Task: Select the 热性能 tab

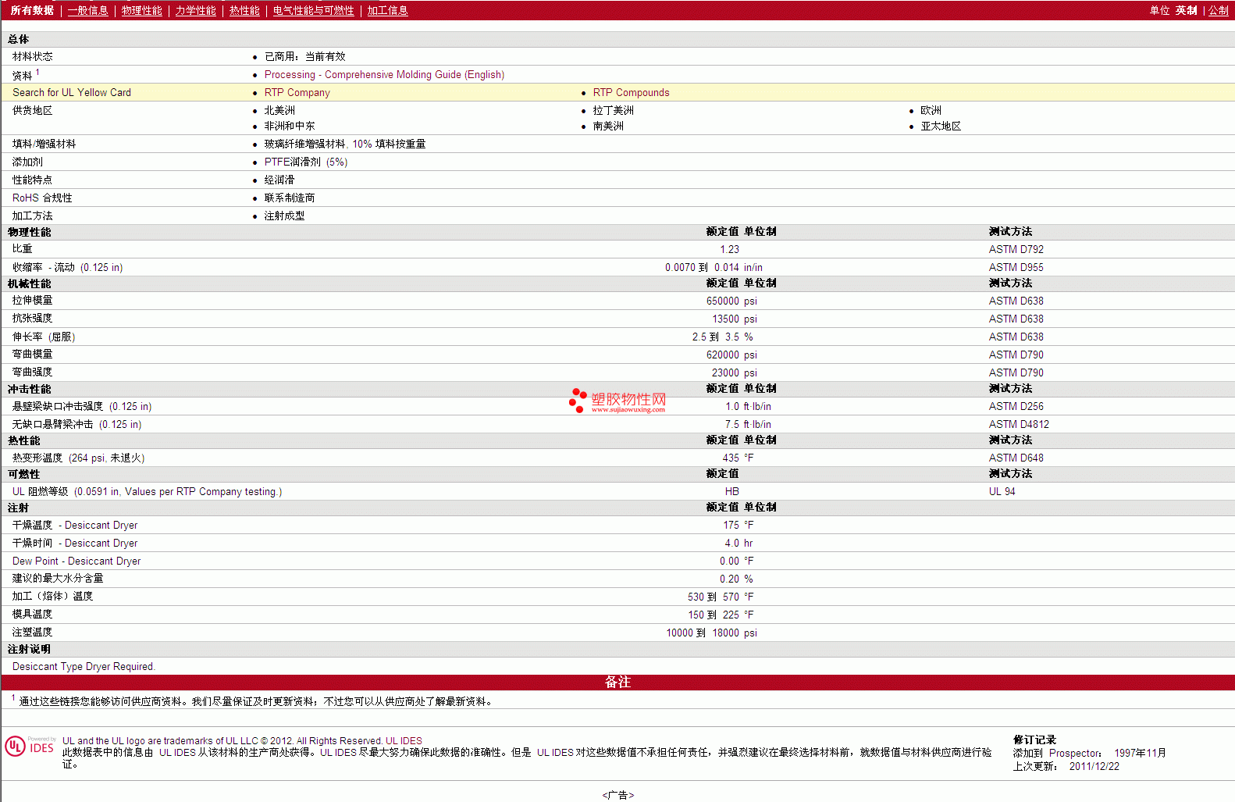Action: (244, 11)
